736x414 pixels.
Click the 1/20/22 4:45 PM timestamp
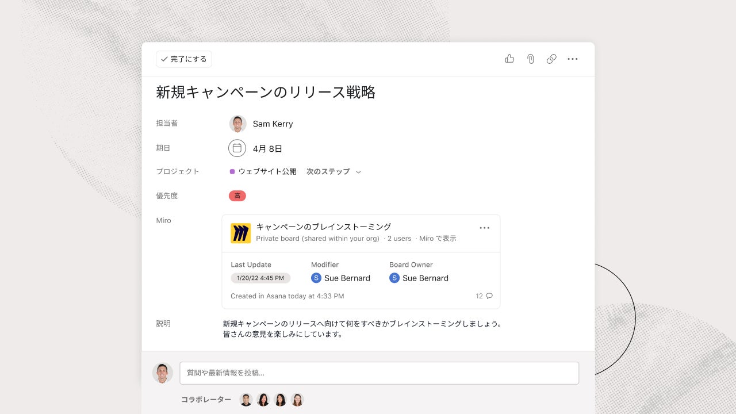point(260,278)
